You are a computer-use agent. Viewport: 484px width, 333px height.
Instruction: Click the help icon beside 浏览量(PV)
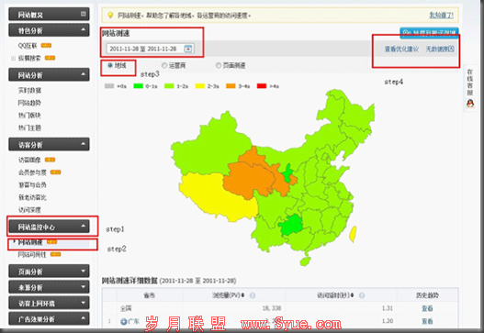[253, 295]
